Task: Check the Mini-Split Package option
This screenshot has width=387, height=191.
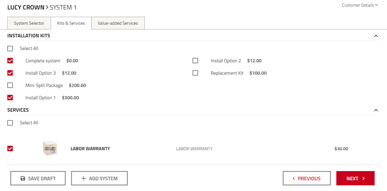Action: [x=10, y=85]
